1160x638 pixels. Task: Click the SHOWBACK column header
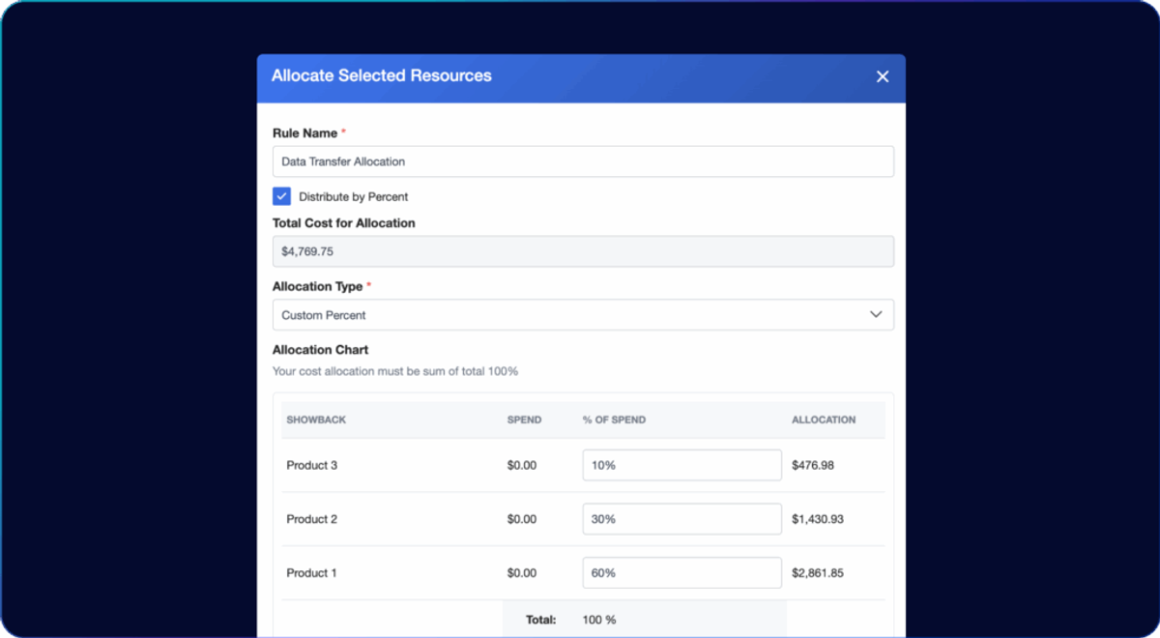tap(316, 420)
